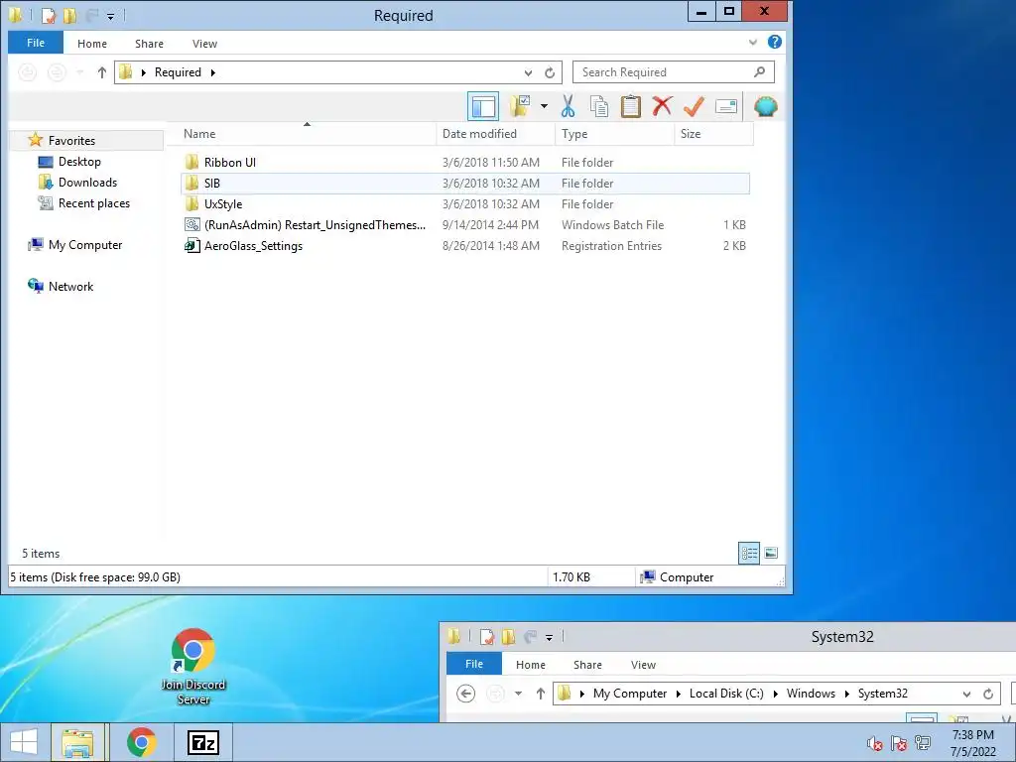The width and height of the screenshot is (1016, 762).
Task: Switch to Details view using the status bar button
Action: click(749, 553)
